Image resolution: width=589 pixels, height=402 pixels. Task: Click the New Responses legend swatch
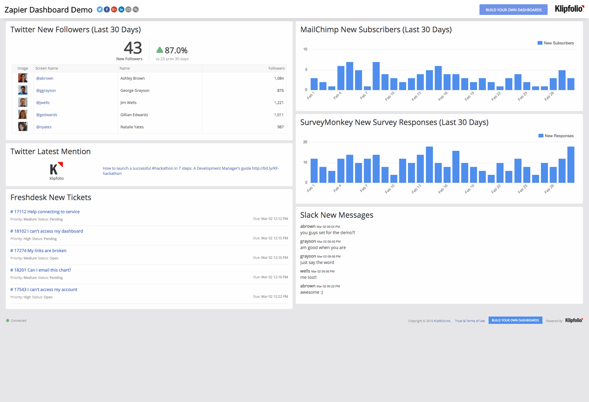click(541, 136)
